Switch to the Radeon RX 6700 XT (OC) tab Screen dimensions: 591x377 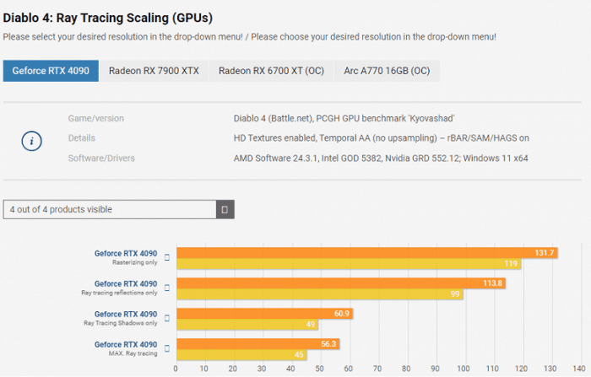(271, 71)
